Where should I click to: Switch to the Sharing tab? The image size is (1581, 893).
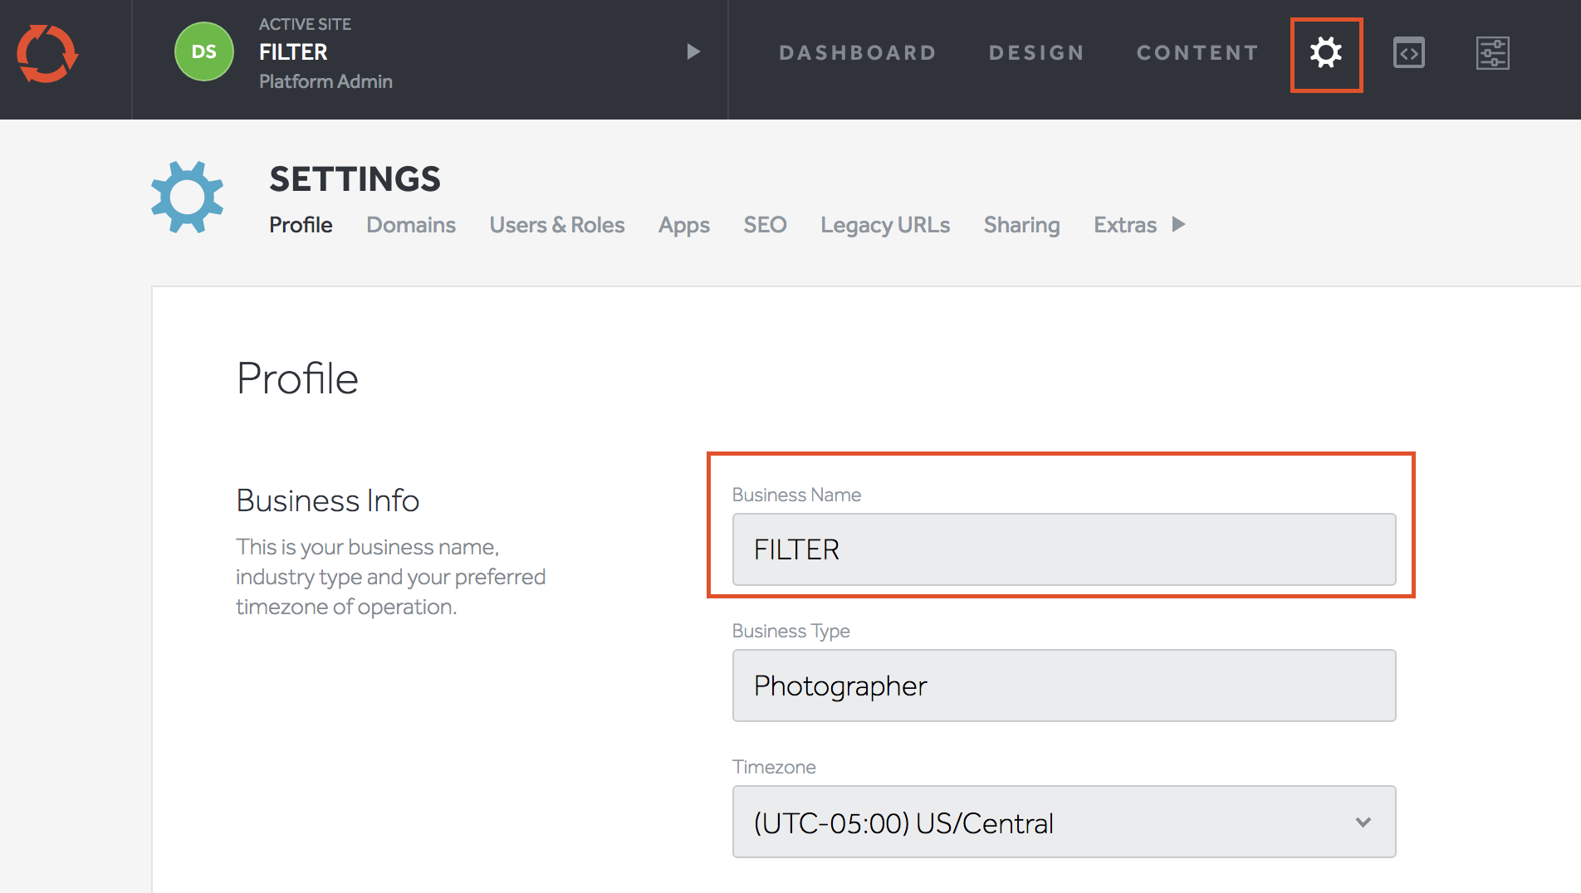[1021, 225]
